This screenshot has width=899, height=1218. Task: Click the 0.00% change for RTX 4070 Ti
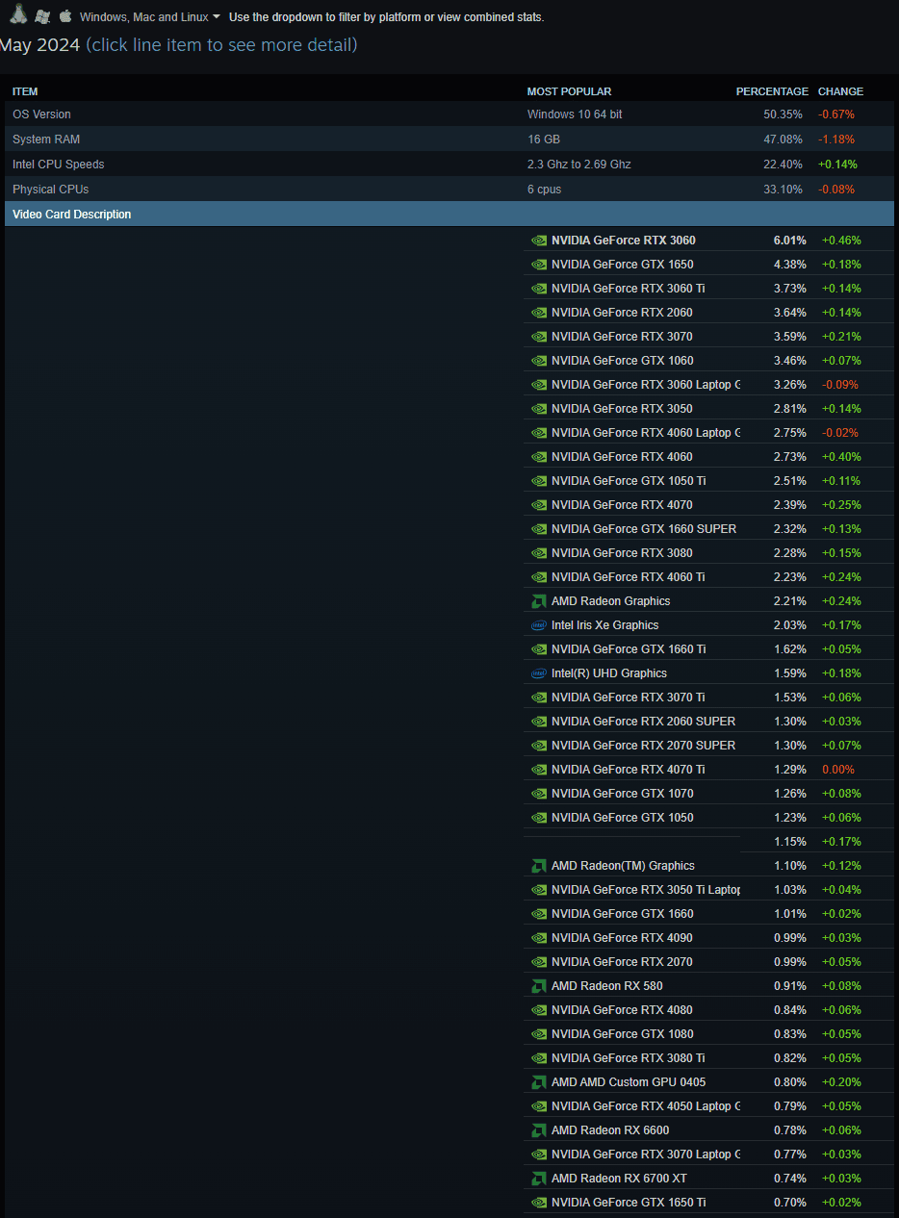[838, 770]
